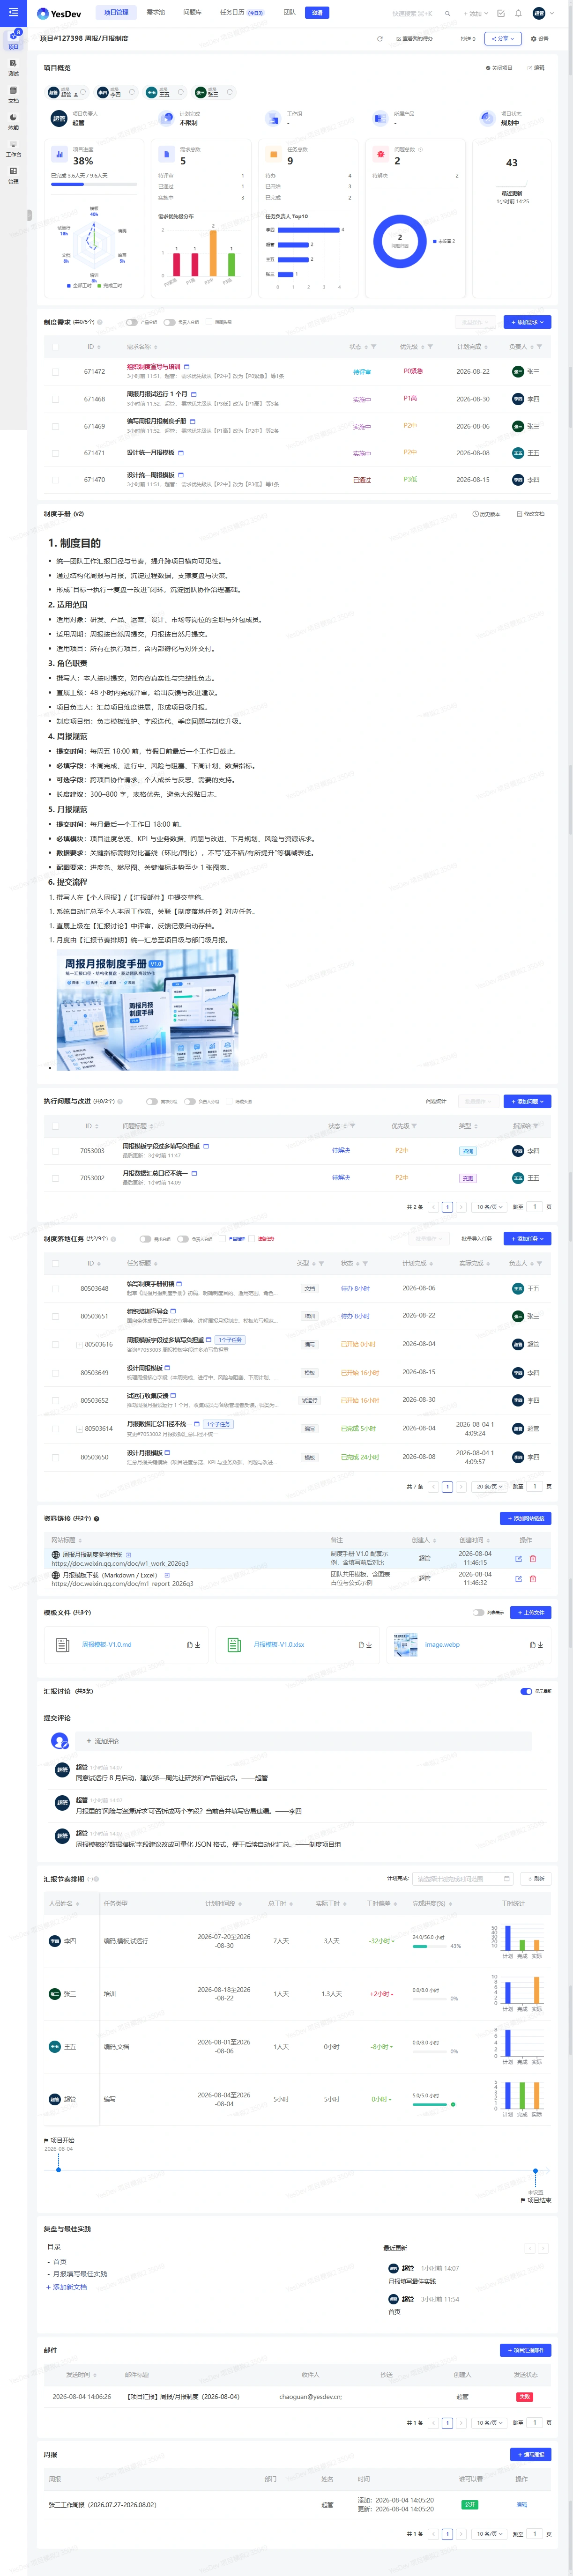
Task: Open the 项目 icon in left sidebar
Action: (13, 40)
